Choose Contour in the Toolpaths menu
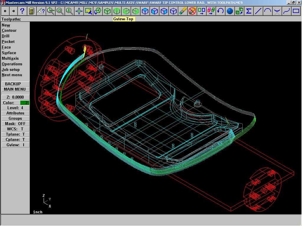302x226 pixels. 9,31
